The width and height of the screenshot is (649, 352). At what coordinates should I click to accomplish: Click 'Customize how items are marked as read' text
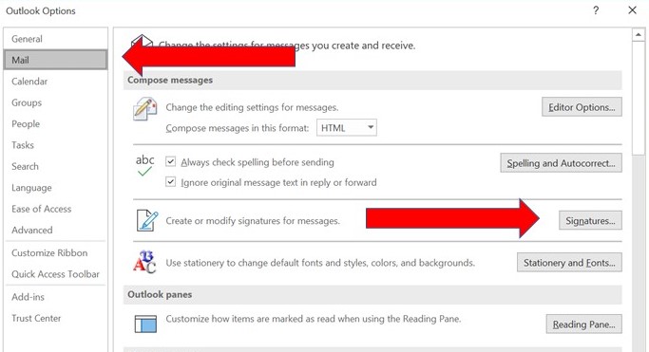(x=314, y=319)
